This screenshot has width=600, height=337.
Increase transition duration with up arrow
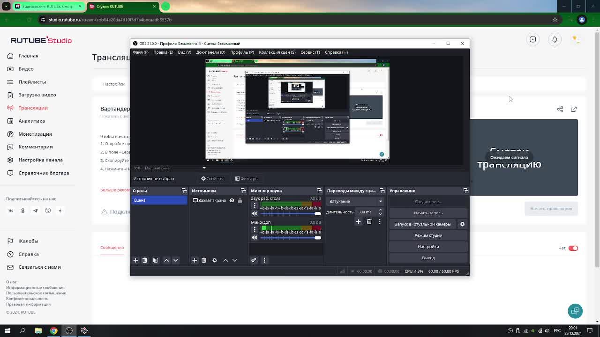click(380, 210)
